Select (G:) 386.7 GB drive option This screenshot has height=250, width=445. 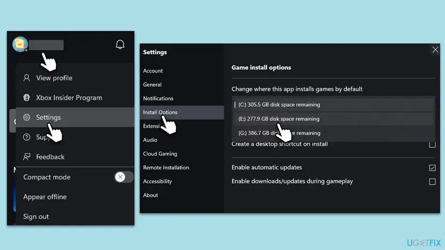333,133
